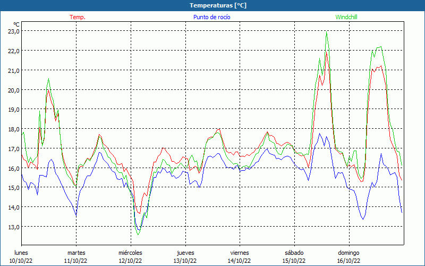Click the 15,0 y-axis value

(14, 188)
